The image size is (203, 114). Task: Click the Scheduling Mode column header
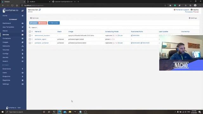pyautogui.click(x=112, y=32)
